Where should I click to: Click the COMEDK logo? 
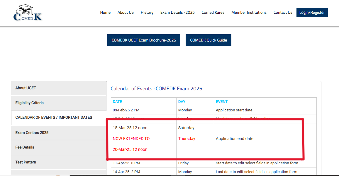pos(28,13)
